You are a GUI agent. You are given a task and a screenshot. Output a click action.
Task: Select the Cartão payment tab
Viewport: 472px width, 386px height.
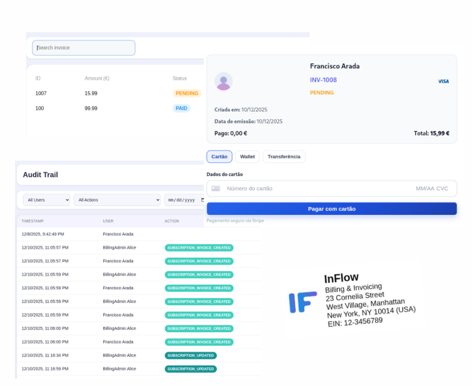coord(219,157)
